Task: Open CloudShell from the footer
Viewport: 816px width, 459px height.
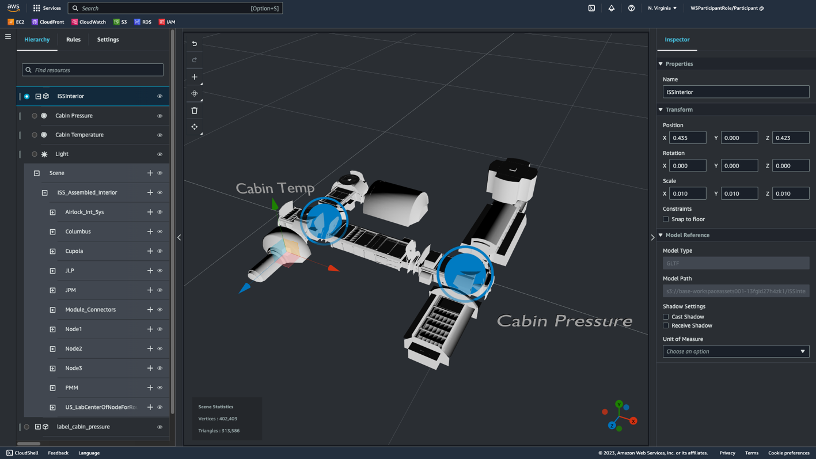Action: tap(22, 453)
